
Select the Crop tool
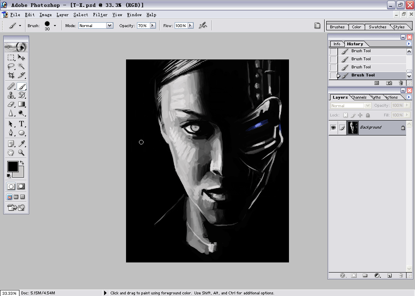11,75
